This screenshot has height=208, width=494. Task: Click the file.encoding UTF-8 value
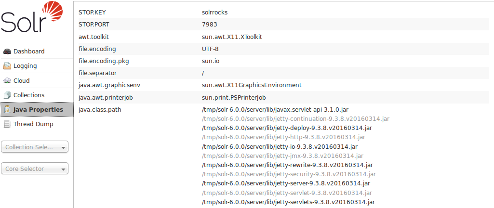pos(210,49)
